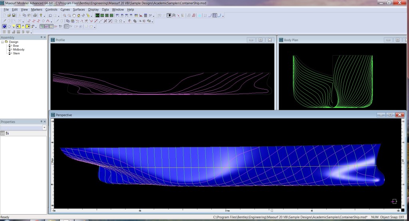409x221 pixels.
Task: Toggle the pressed rounded-rectangle display button
Action: (x=67, y=26)
